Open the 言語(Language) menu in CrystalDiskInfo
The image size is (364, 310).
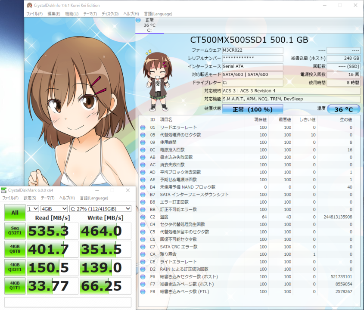[158, 14]
